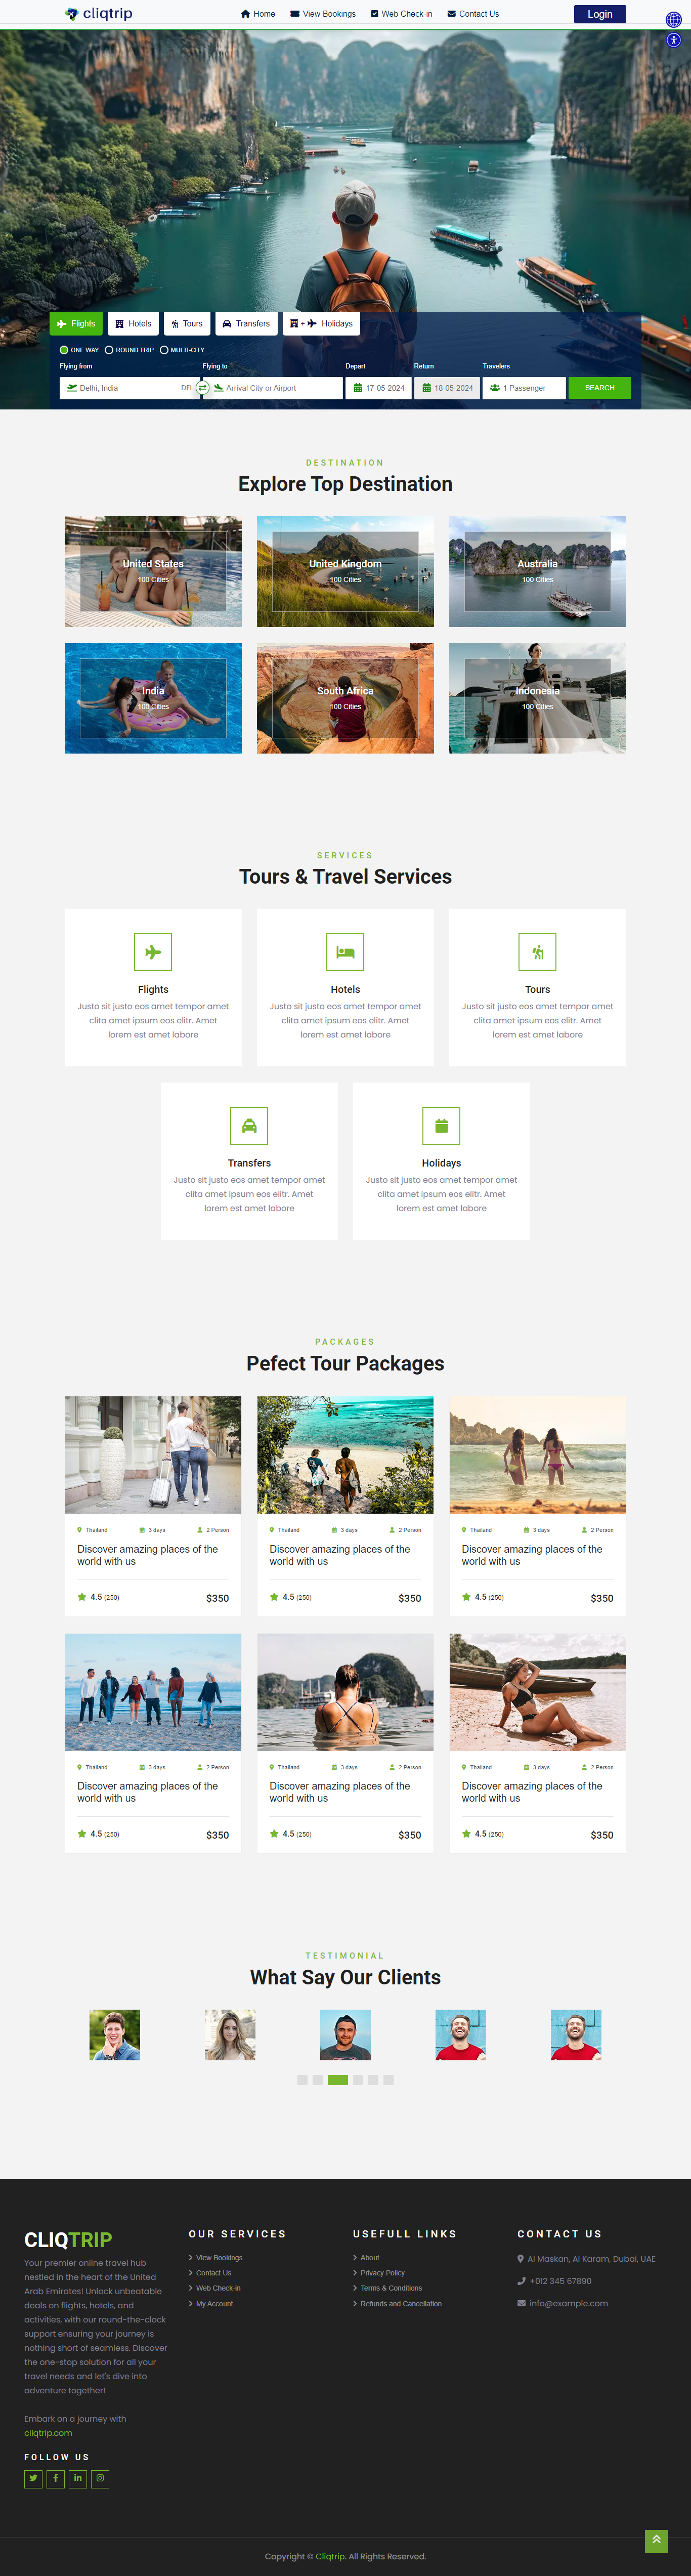
Task: Open the Facebook icon in the footer
Action: tap(55, 2478)
